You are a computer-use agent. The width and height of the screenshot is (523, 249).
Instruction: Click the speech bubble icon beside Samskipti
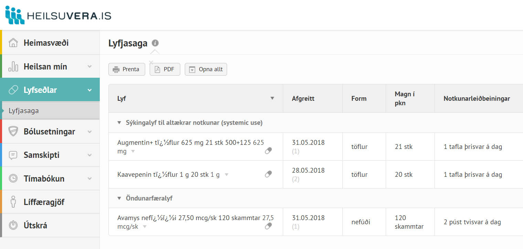click(13, 155)
